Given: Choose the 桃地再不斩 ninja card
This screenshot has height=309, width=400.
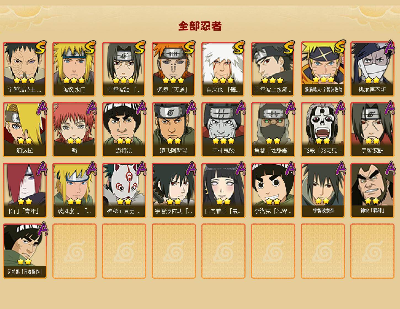Looking at the screenshot, I should pyautogui.click(x=372, y=69).
